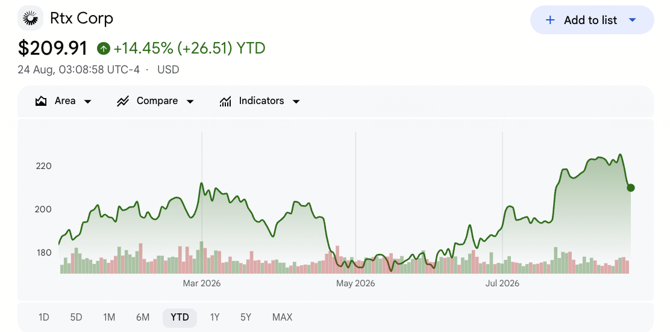Click the Mar 2026 axis label
This screenshot has height=332, width=670.
coord(202,283)
